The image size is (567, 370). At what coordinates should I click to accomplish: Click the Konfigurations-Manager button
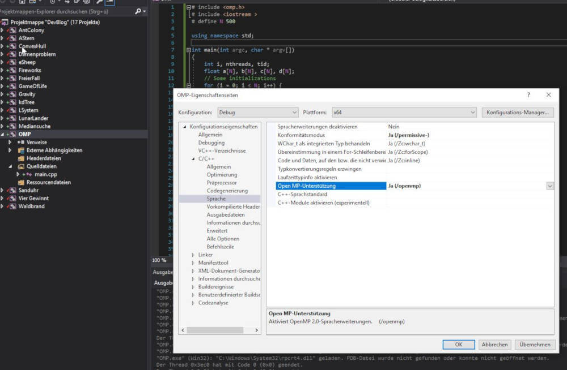518,113
